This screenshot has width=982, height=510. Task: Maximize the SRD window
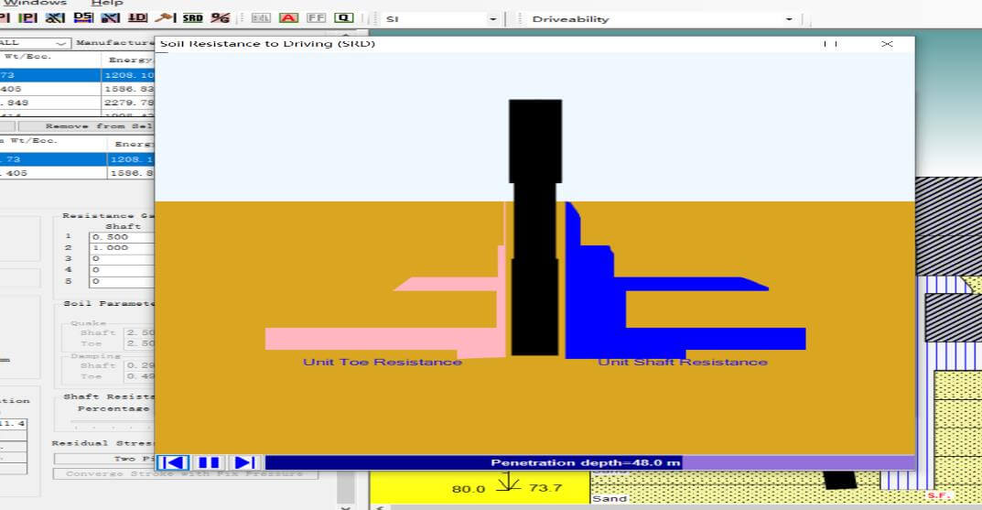tap(831, 44)
